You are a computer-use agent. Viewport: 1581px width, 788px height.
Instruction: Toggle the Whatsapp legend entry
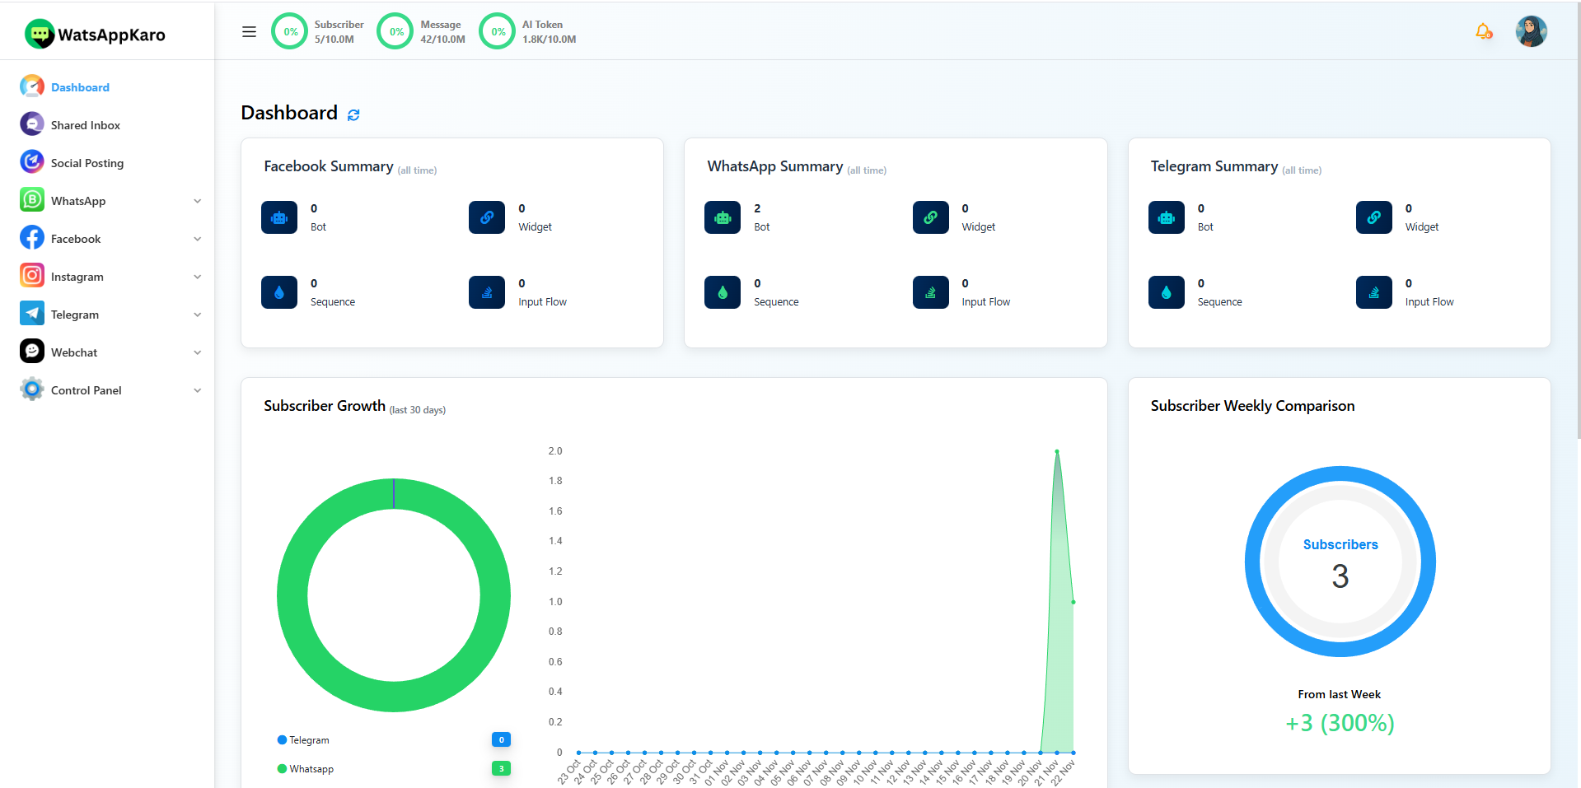coord(306,769)
